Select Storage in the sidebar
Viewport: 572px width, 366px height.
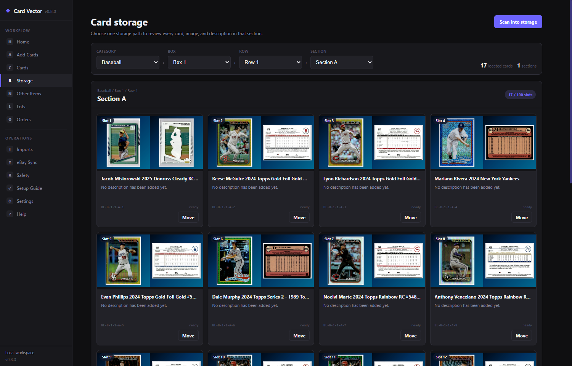36,81
